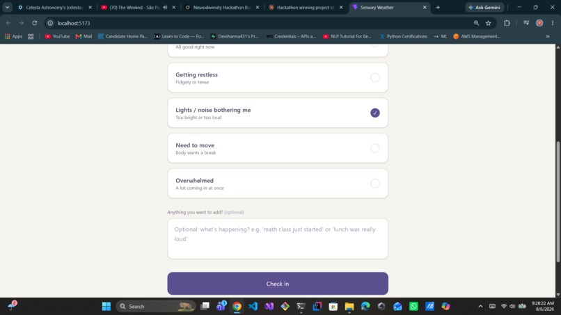
Task: Open Candidate Home Page bookmark
Action: (x=123, y=36)
